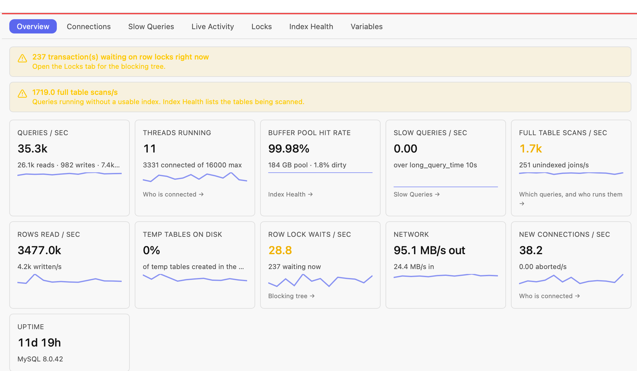Screen dimensions: 637x371
Task: Click the '237 transaction(s) waiting on row locks' alert title
Action: 120,57
